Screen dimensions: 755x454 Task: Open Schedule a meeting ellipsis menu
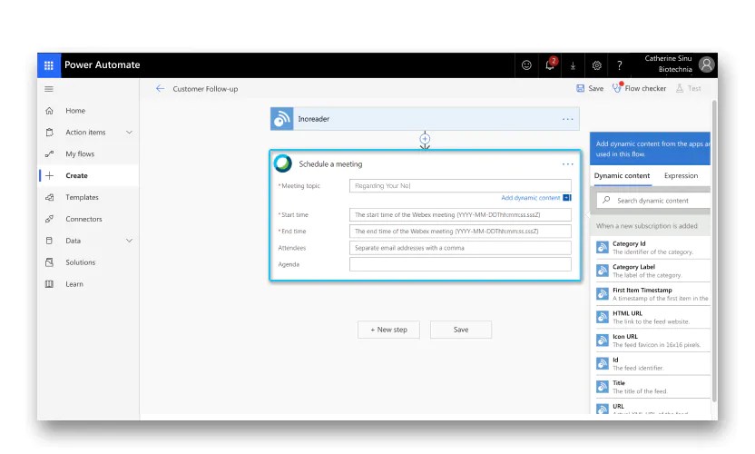click(x=568, y=163)
